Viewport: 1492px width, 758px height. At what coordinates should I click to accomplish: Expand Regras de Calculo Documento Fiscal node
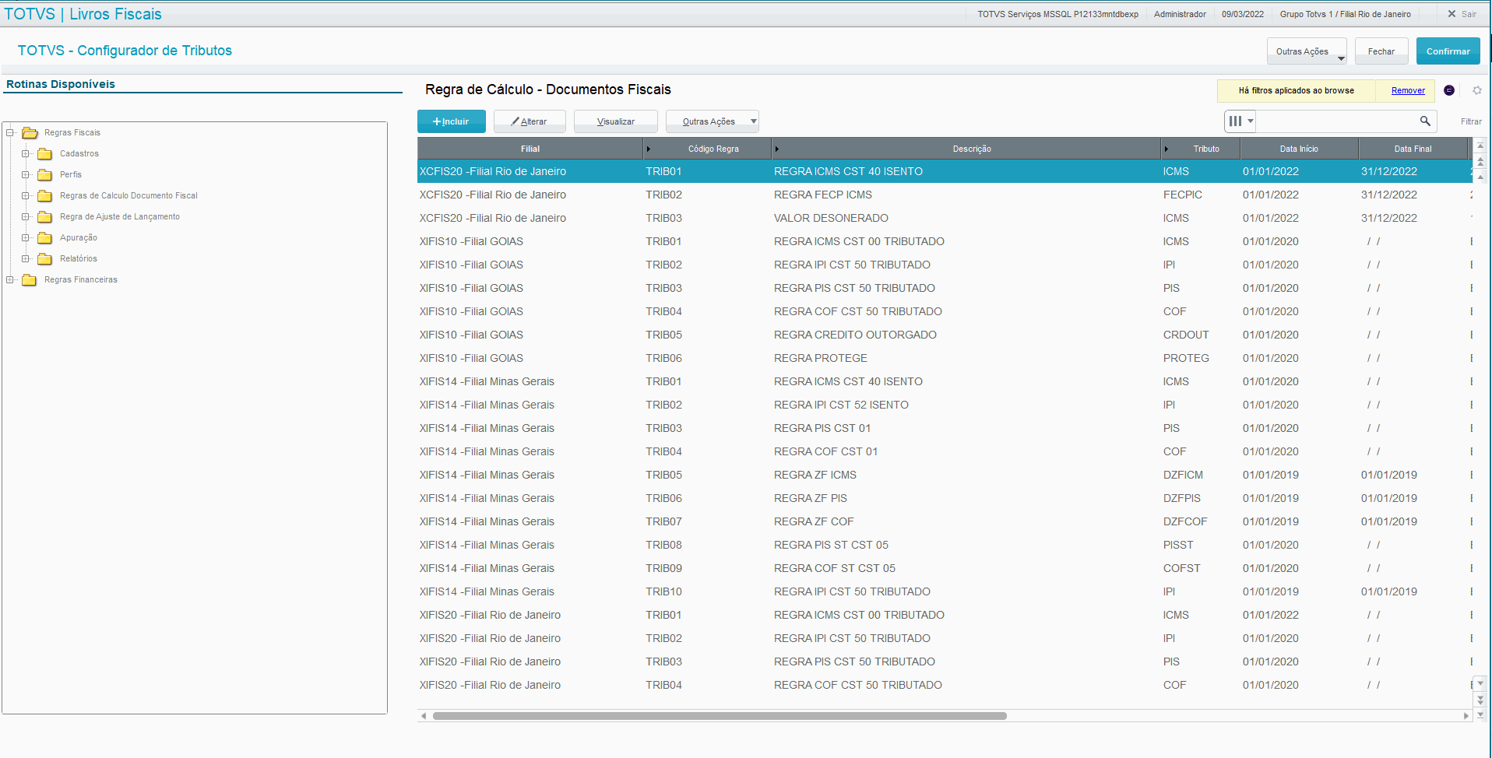[26, 196]
